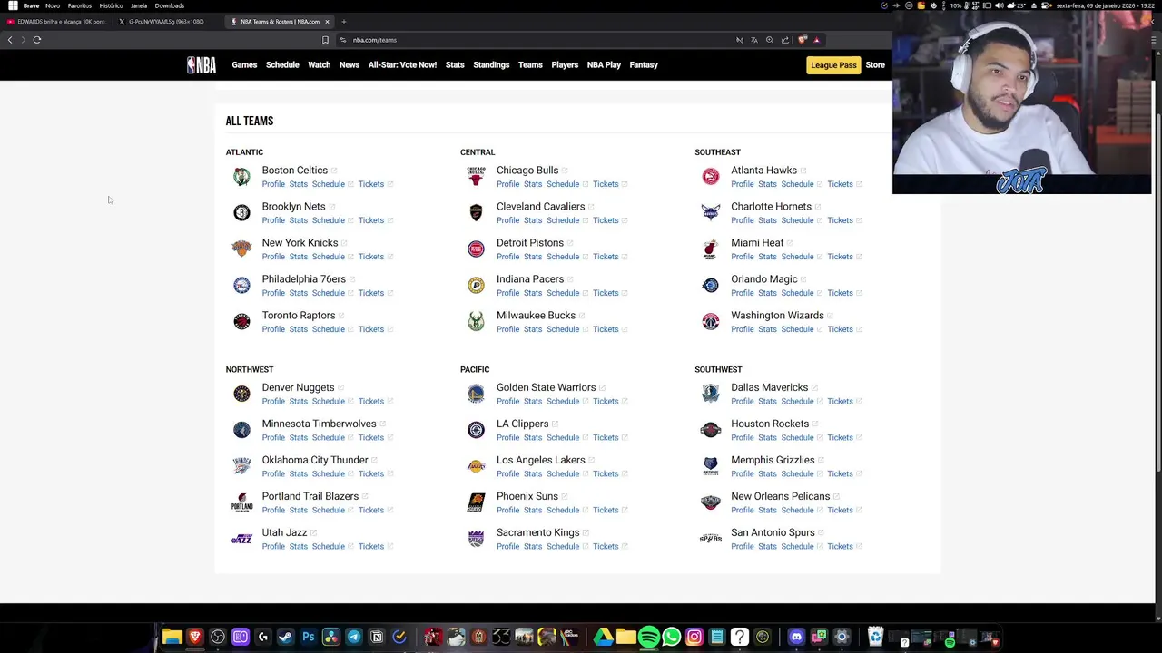Open Profile for Dallas Mavericks

[x=743, y=401]
